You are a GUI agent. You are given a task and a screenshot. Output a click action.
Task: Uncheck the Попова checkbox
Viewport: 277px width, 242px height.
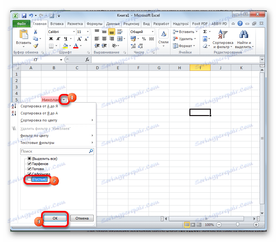[30, 169]
